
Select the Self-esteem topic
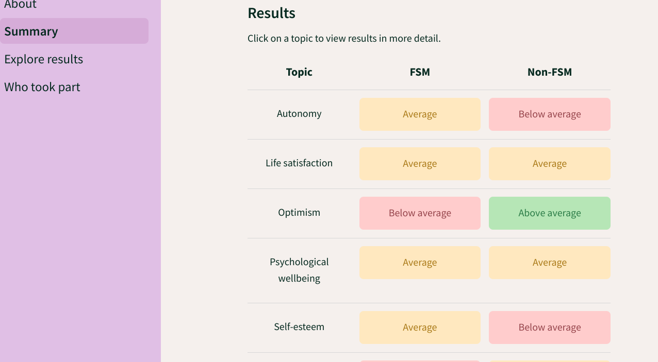pos(299,327)
